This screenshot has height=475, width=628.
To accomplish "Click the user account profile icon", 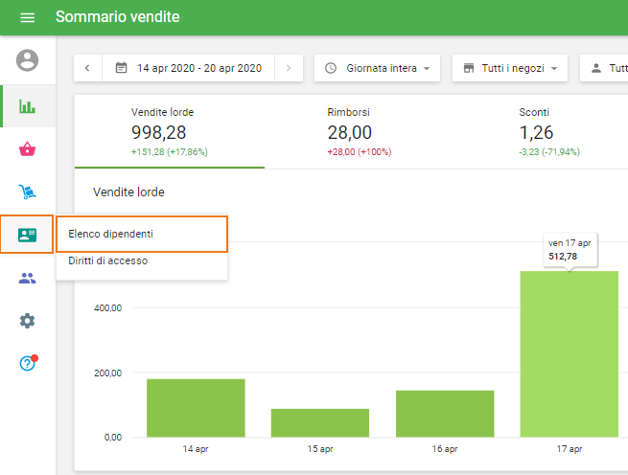I will (x=28, y=61).
